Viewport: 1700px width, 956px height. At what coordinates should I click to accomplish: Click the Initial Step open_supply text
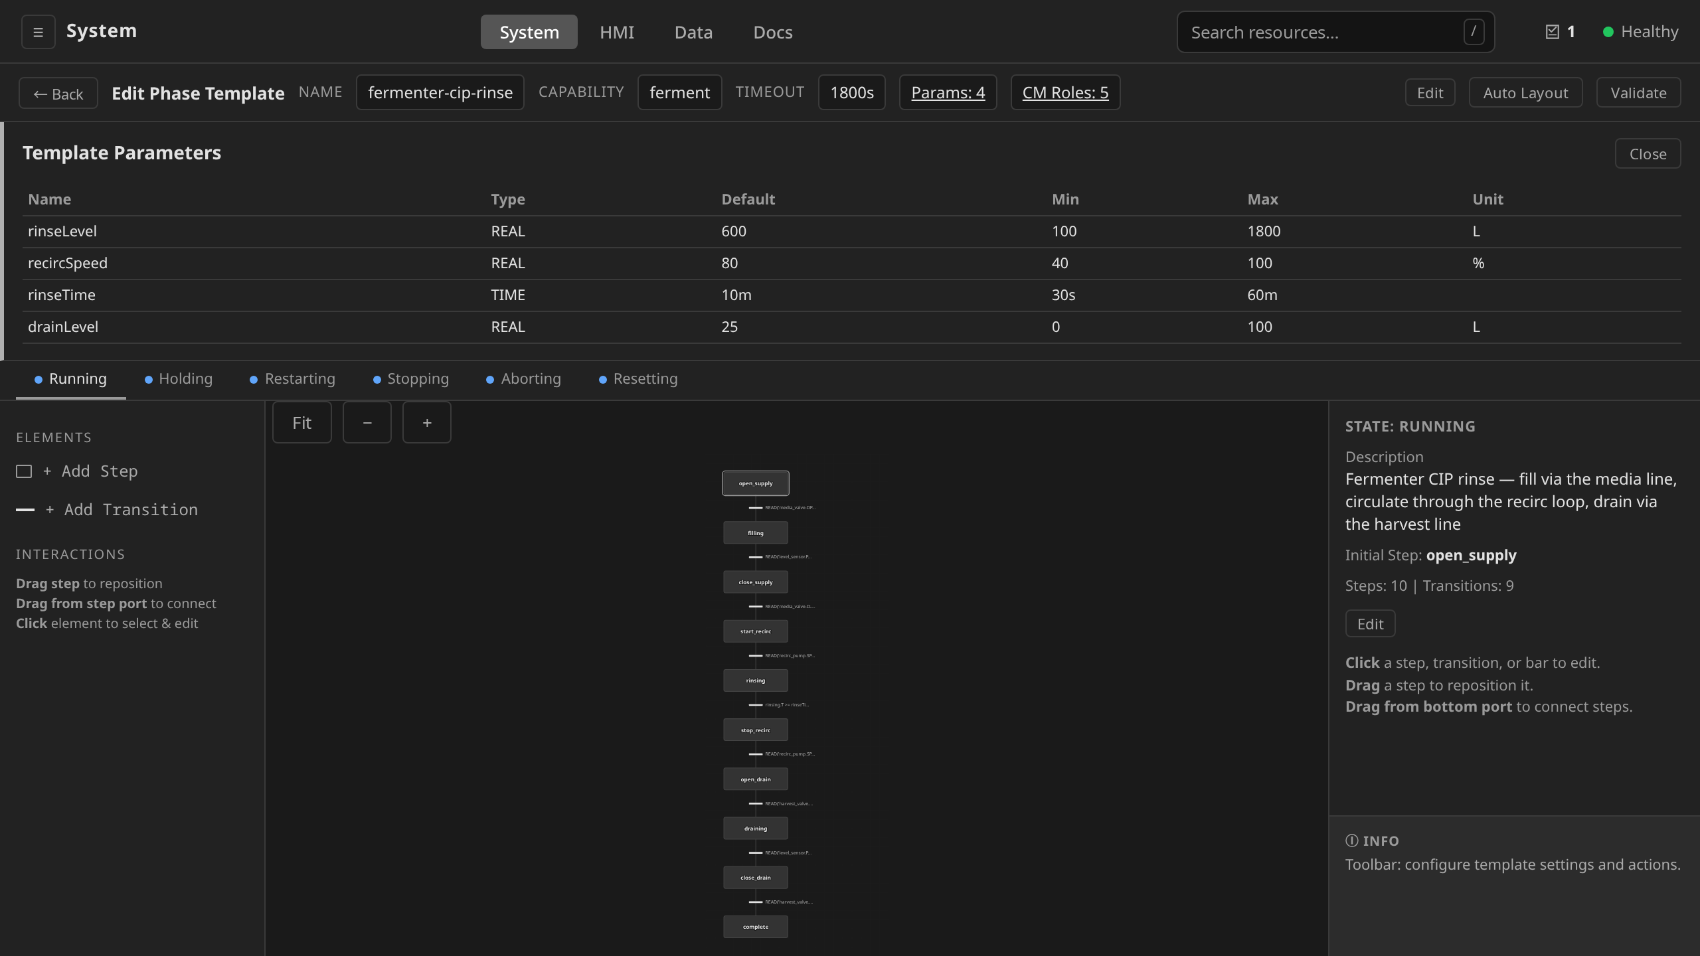tap(1471, 555)
